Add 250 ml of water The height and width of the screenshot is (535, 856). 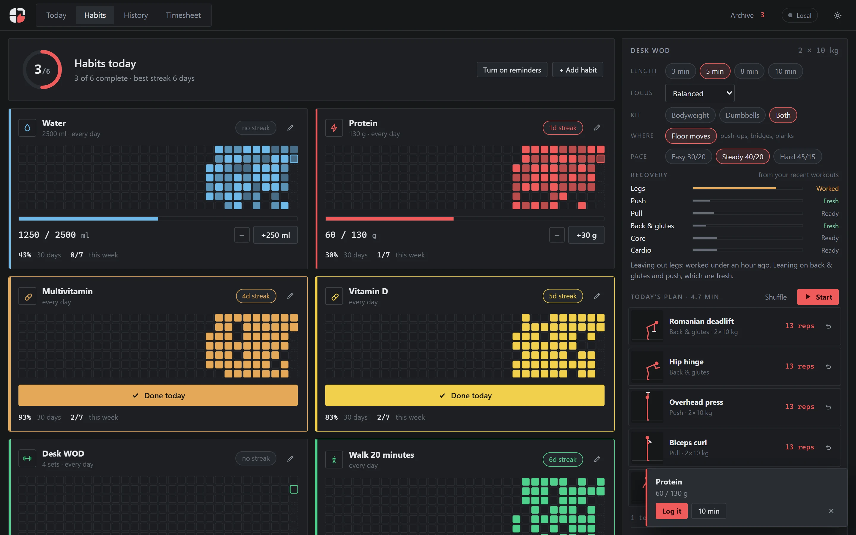[275, 235]
